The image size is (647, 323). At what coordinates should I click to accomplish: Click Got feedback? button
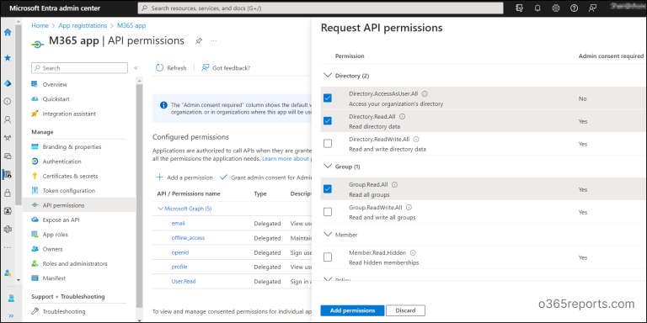pos(226,68)
